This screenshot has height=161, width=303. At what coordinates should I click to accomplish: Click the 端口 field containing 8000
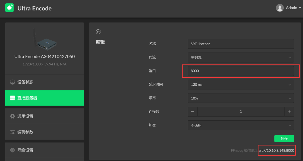click(241, 71)
